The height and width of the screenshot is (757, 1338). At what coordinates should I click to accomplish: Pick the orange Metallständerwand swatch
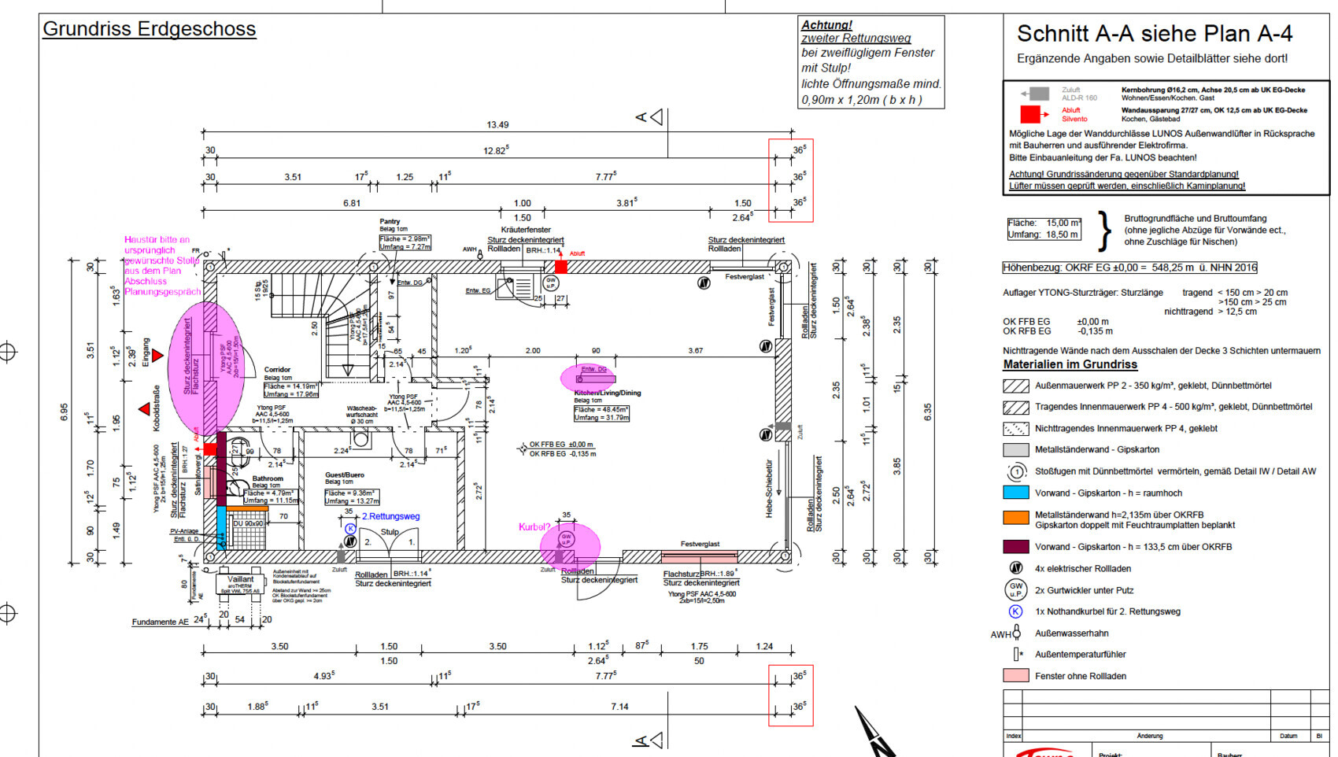point(1016,518)
